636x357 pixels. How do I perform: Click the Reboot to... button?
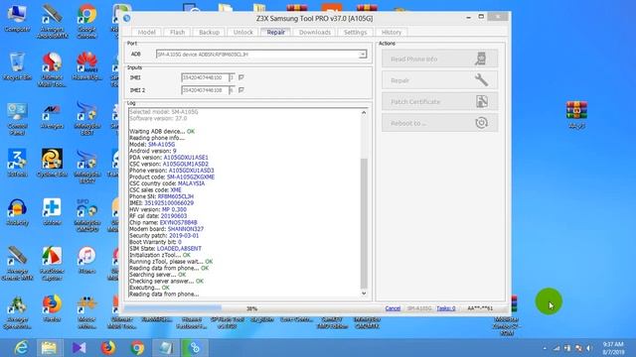[439, 123]
